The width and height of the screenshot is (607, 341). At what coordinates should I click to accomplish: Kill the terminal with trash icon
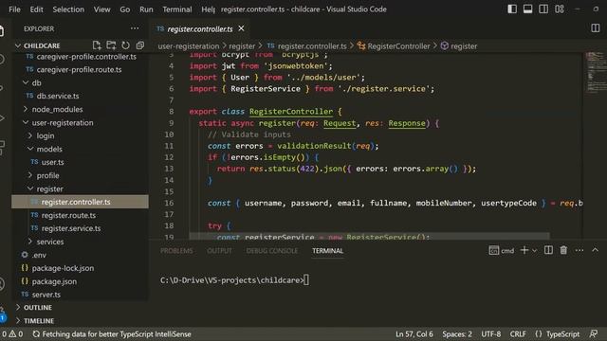[x=563, y=250]
